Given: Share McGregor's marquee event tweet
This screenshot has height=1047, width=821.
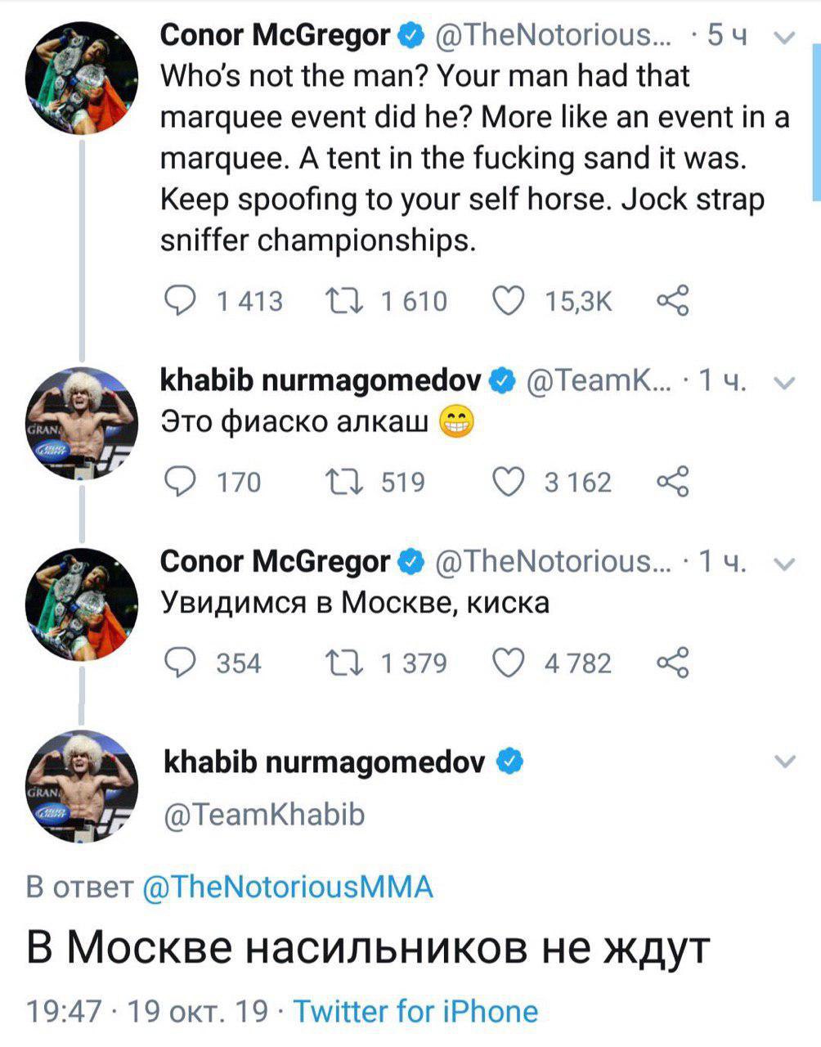Looking at the screenshot, I should (x=672, y=300).
